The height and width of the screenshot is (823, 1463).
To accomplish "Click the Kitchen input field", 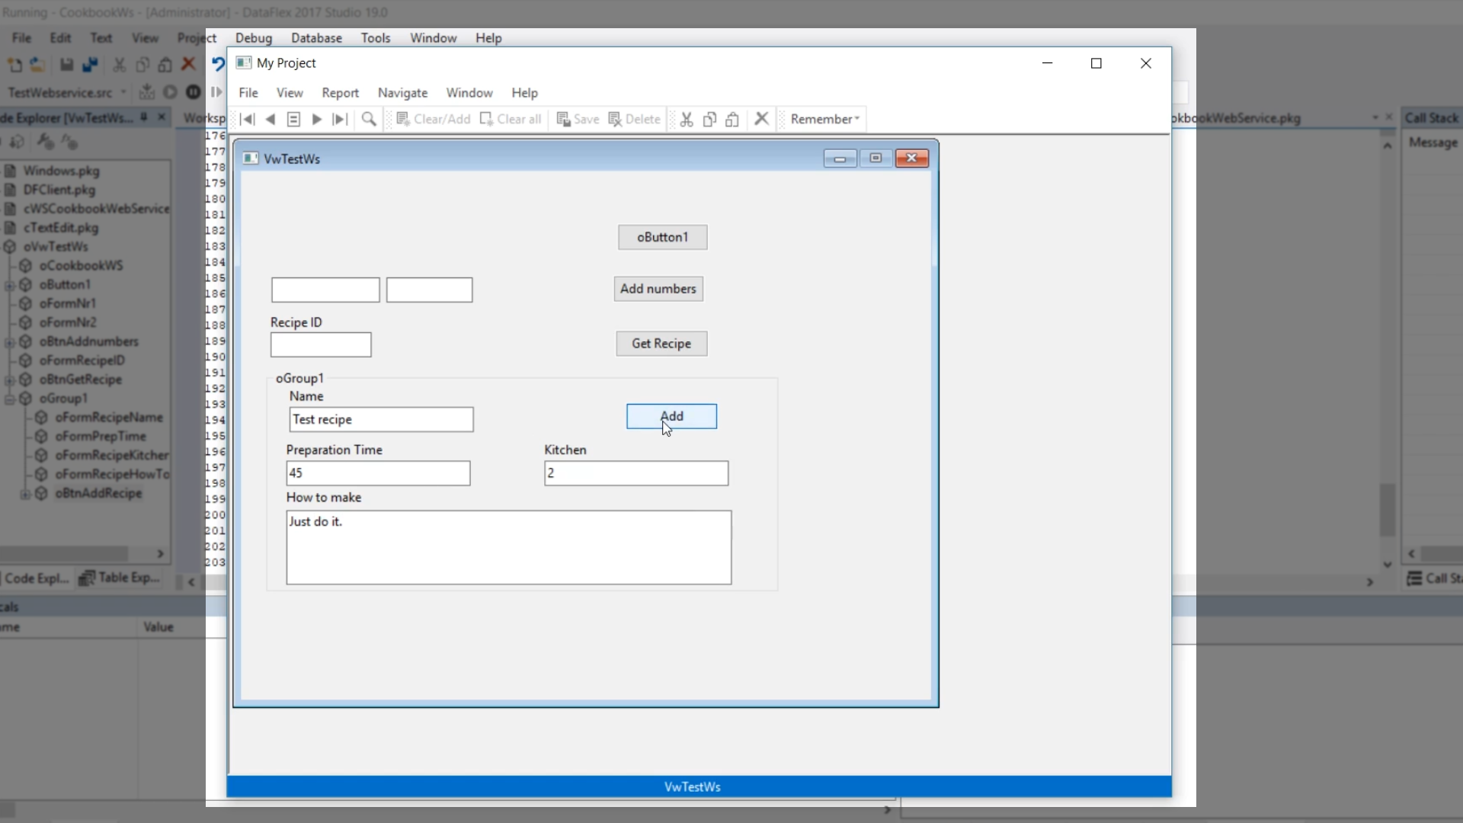I will pos(635,473).
